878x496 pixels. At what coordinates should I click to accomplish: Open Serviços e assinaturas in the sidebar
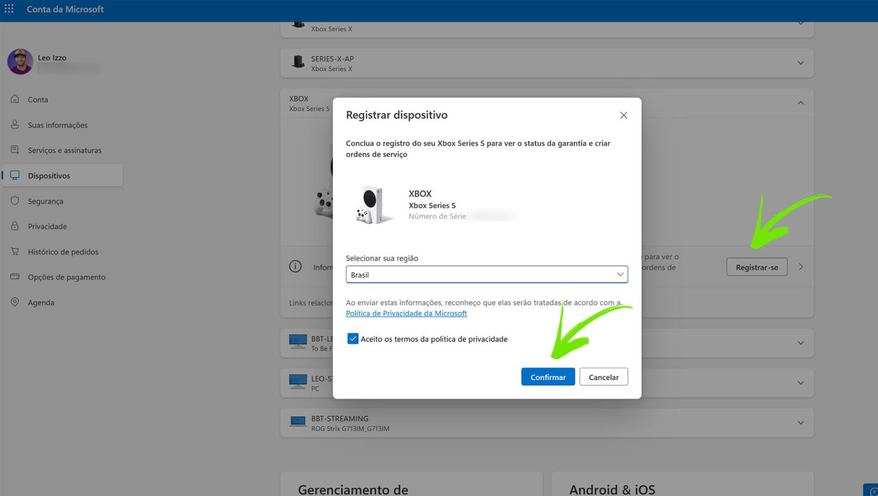click(64, 150)
